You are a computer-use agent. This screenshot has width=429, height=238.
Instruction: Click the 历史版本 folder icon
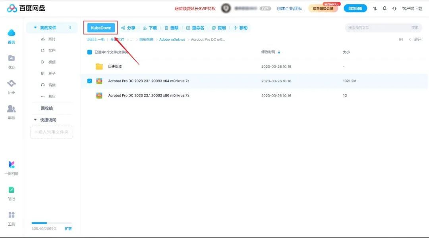(99, 66)
